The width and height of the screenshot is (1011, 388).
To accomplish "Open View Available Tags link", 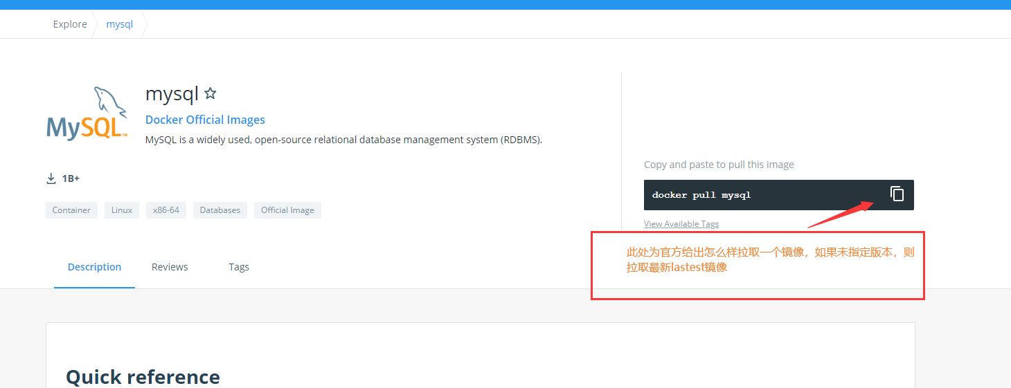I will pyautogui.click(x=681, y=224).
